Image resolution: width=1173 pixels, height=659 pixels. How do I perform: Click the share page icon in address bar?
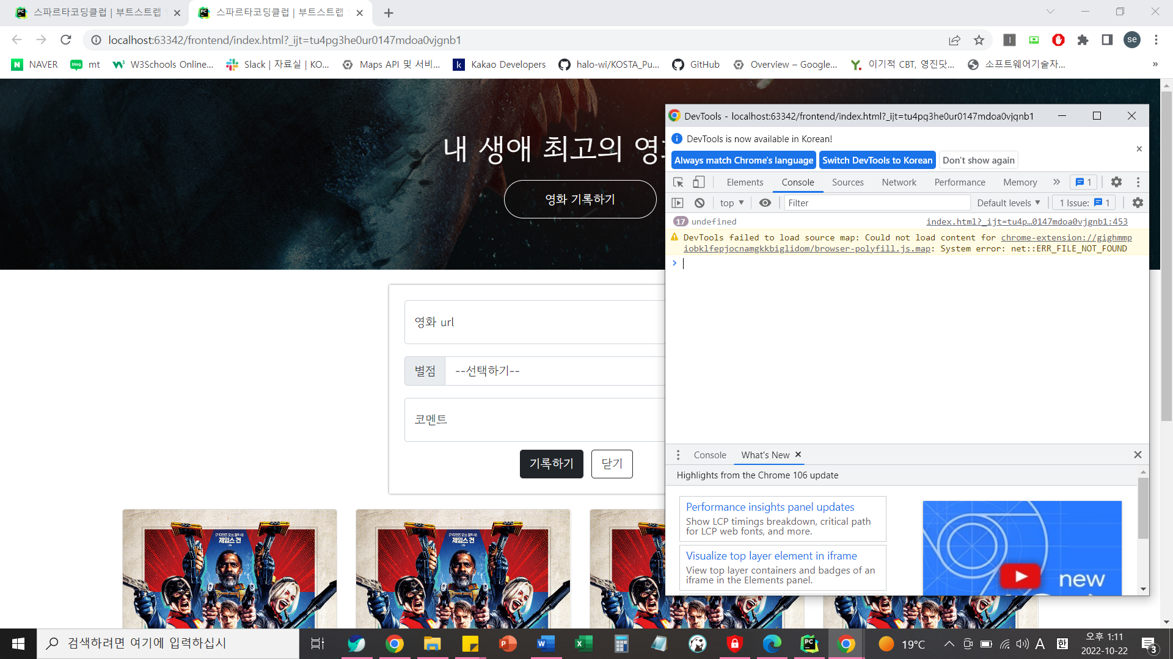[x=954, y=40]
